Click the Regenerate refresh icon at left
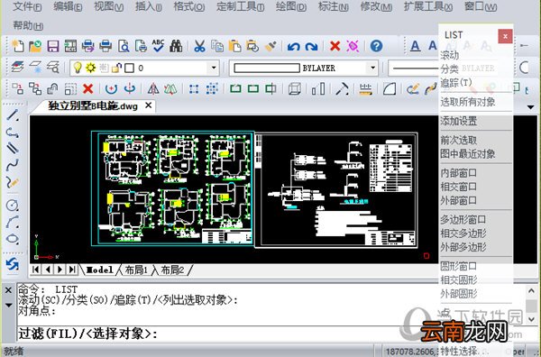541x357 pixels. [x=13, y=264]
